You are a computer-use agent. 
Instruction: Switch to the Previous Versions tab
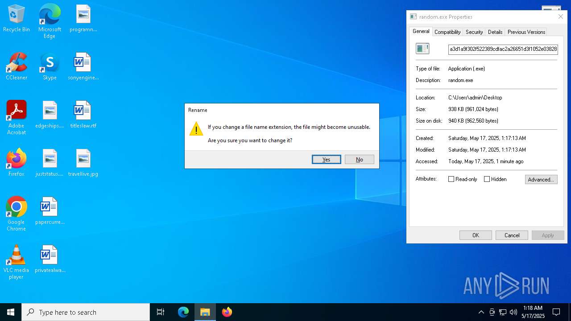[526, 32]
